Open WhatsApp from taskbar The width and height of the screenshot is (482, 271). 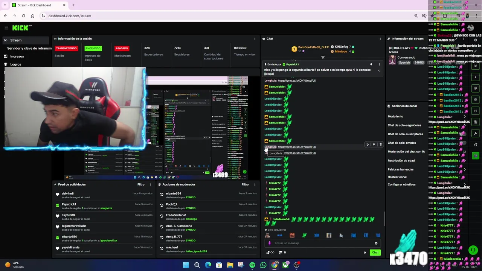263,265
